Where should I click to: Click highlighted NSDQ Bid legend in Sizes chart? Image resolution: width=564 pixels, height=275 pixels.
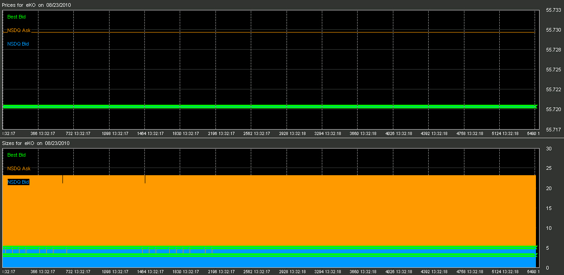tap(18, 182)
